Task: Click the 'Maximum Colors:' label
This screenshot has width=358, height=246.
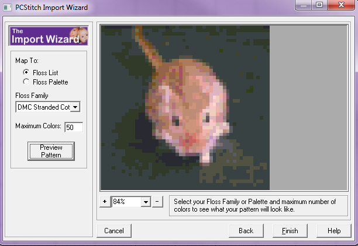Action: click(x=38, y=126)
